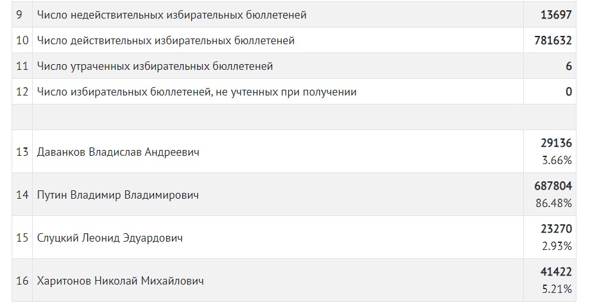
Task: Click candidate name Даванков Владислав Андреевич
Action: tap(118, 152)
